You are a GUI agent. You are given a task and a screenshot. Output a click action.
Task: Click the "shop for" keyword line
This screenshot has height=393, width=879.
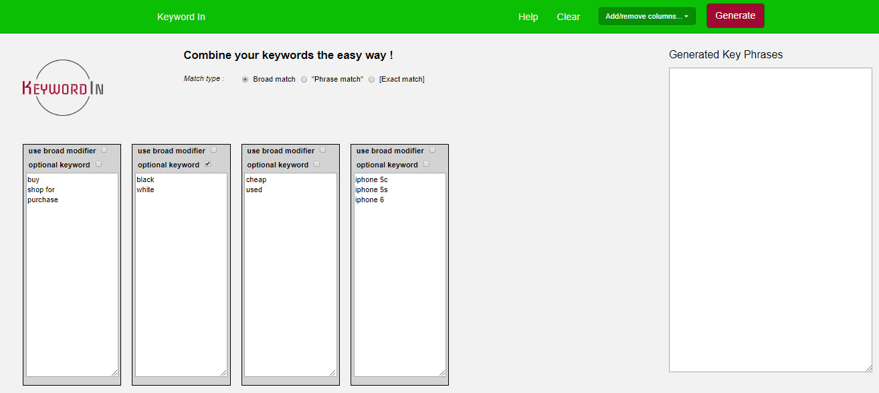[x=41, y=190]
